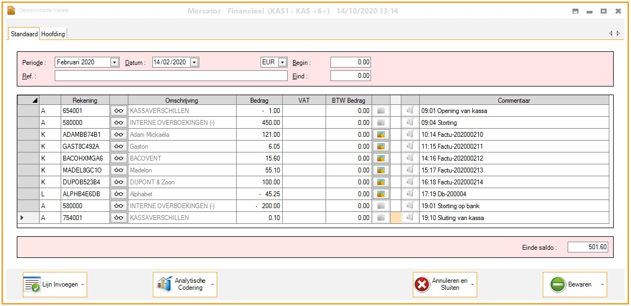Open the invoice allocation grid icon for Gaston
Screen dimensions: 631x306
click(x=381, y=147)
